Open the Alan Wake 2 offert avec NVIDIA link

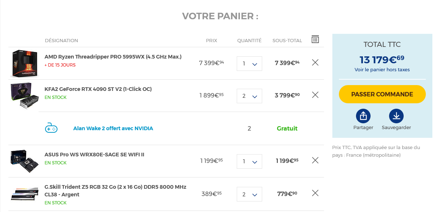click(113, 128)
